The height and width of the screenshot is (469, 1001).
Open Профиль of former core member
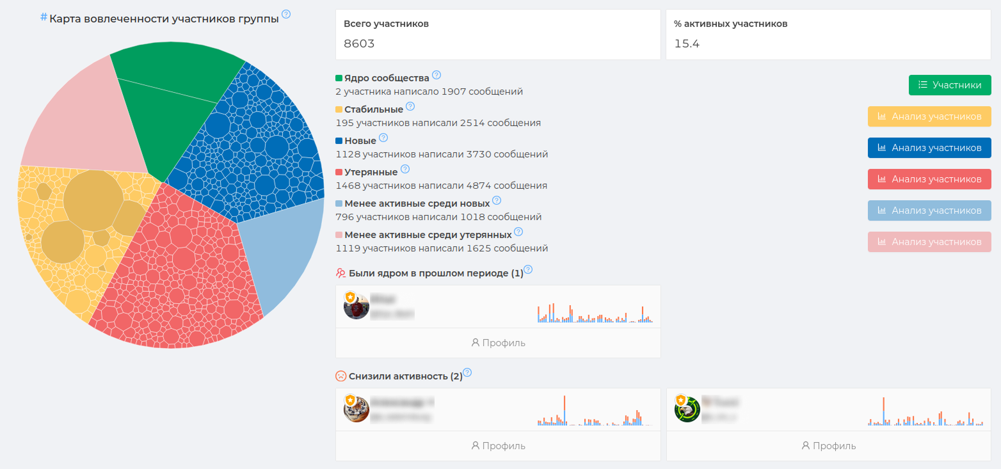498,343
